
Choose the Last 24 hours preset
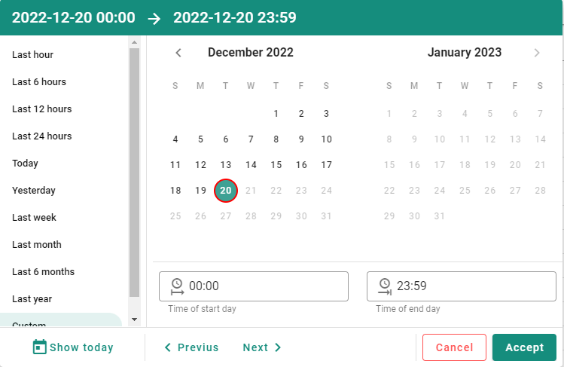tap(42, 136)
